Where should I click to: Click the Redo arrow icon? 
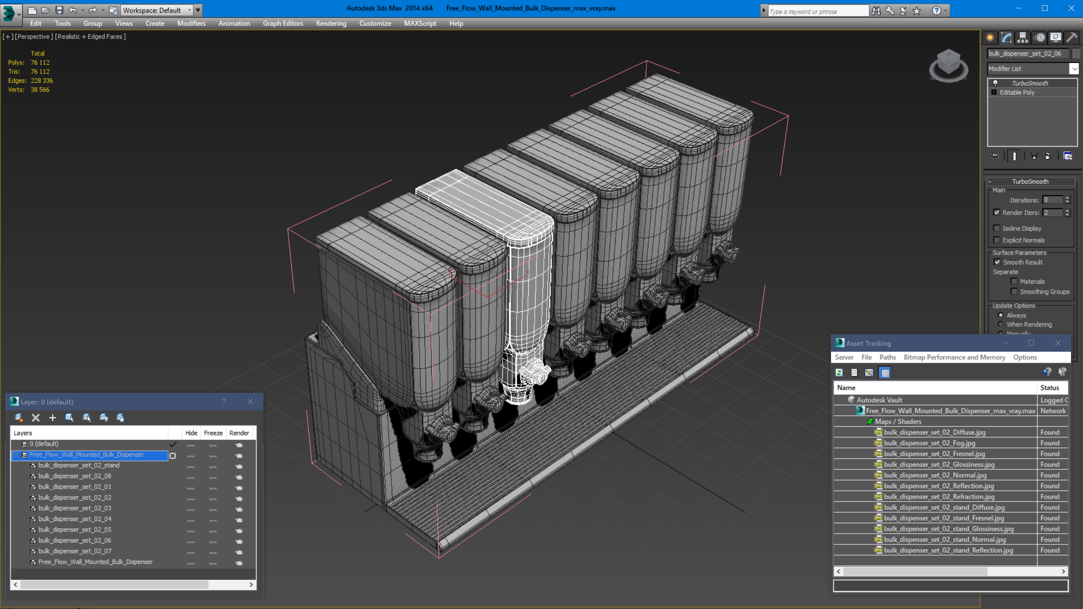pyautogui.click(x=93, y=10)
